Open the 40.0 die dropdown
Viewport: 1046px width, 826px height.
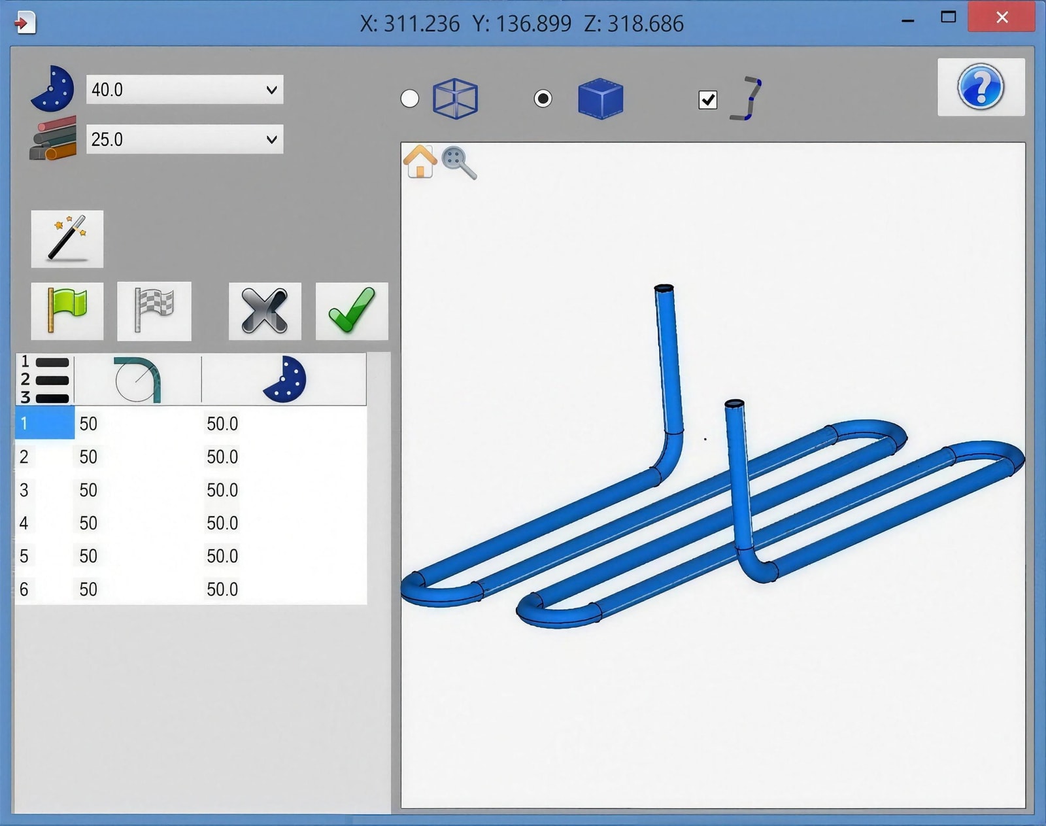click(185, 90)
